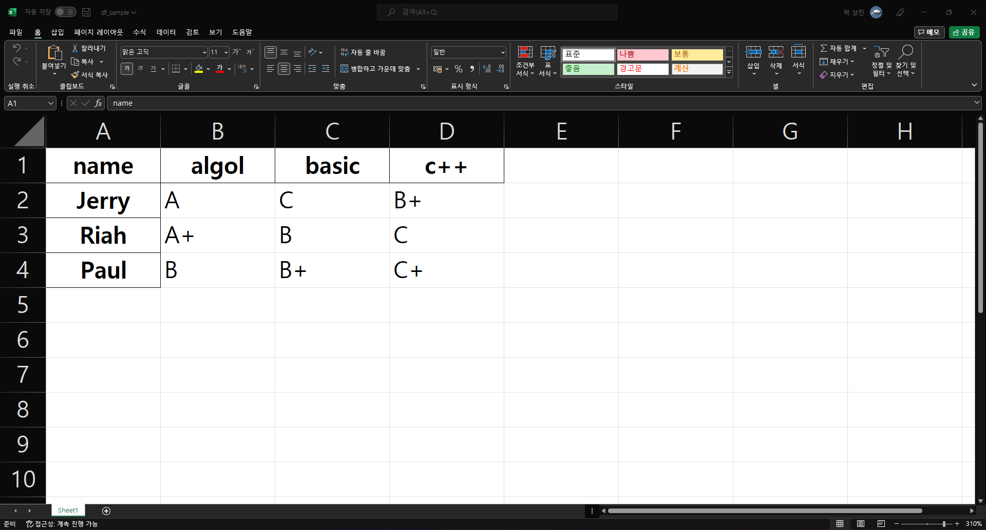Switch to the 삽입 (Insert) tab
The width and height of the screenshot is (986, 530).
pos(58,32)
